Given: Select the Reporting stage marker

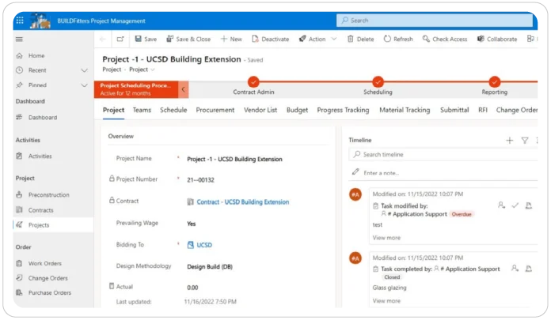Looking at the screenshot, I should pyautogui.click(x=495, y=81).
